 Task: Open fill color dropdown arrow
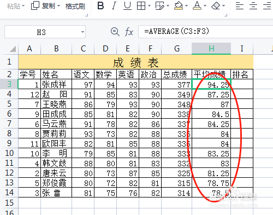click(187, 6)
